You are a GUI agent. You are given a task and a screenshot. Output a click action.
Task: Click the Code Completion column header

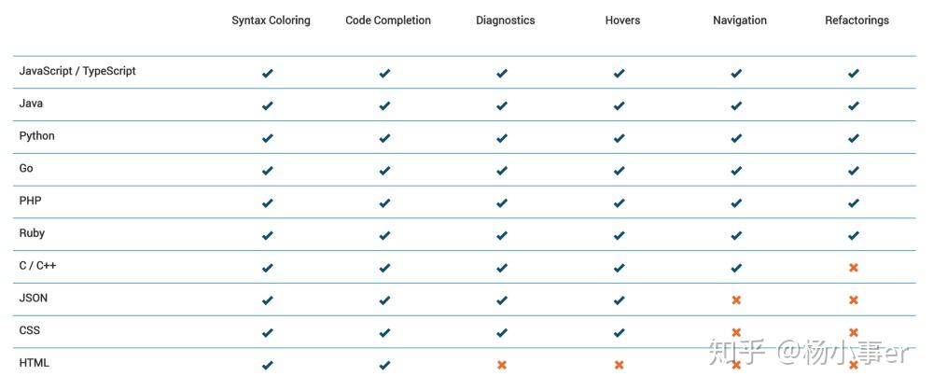(388, 21)
